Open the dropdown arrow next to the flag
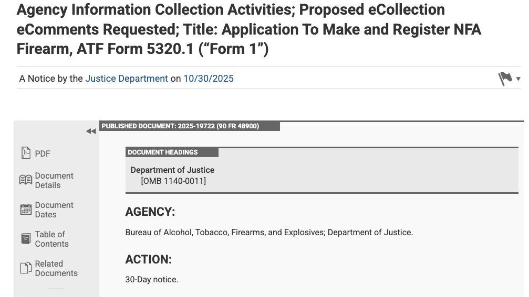This screenshot has width=529, height=297. pos(518,79)
